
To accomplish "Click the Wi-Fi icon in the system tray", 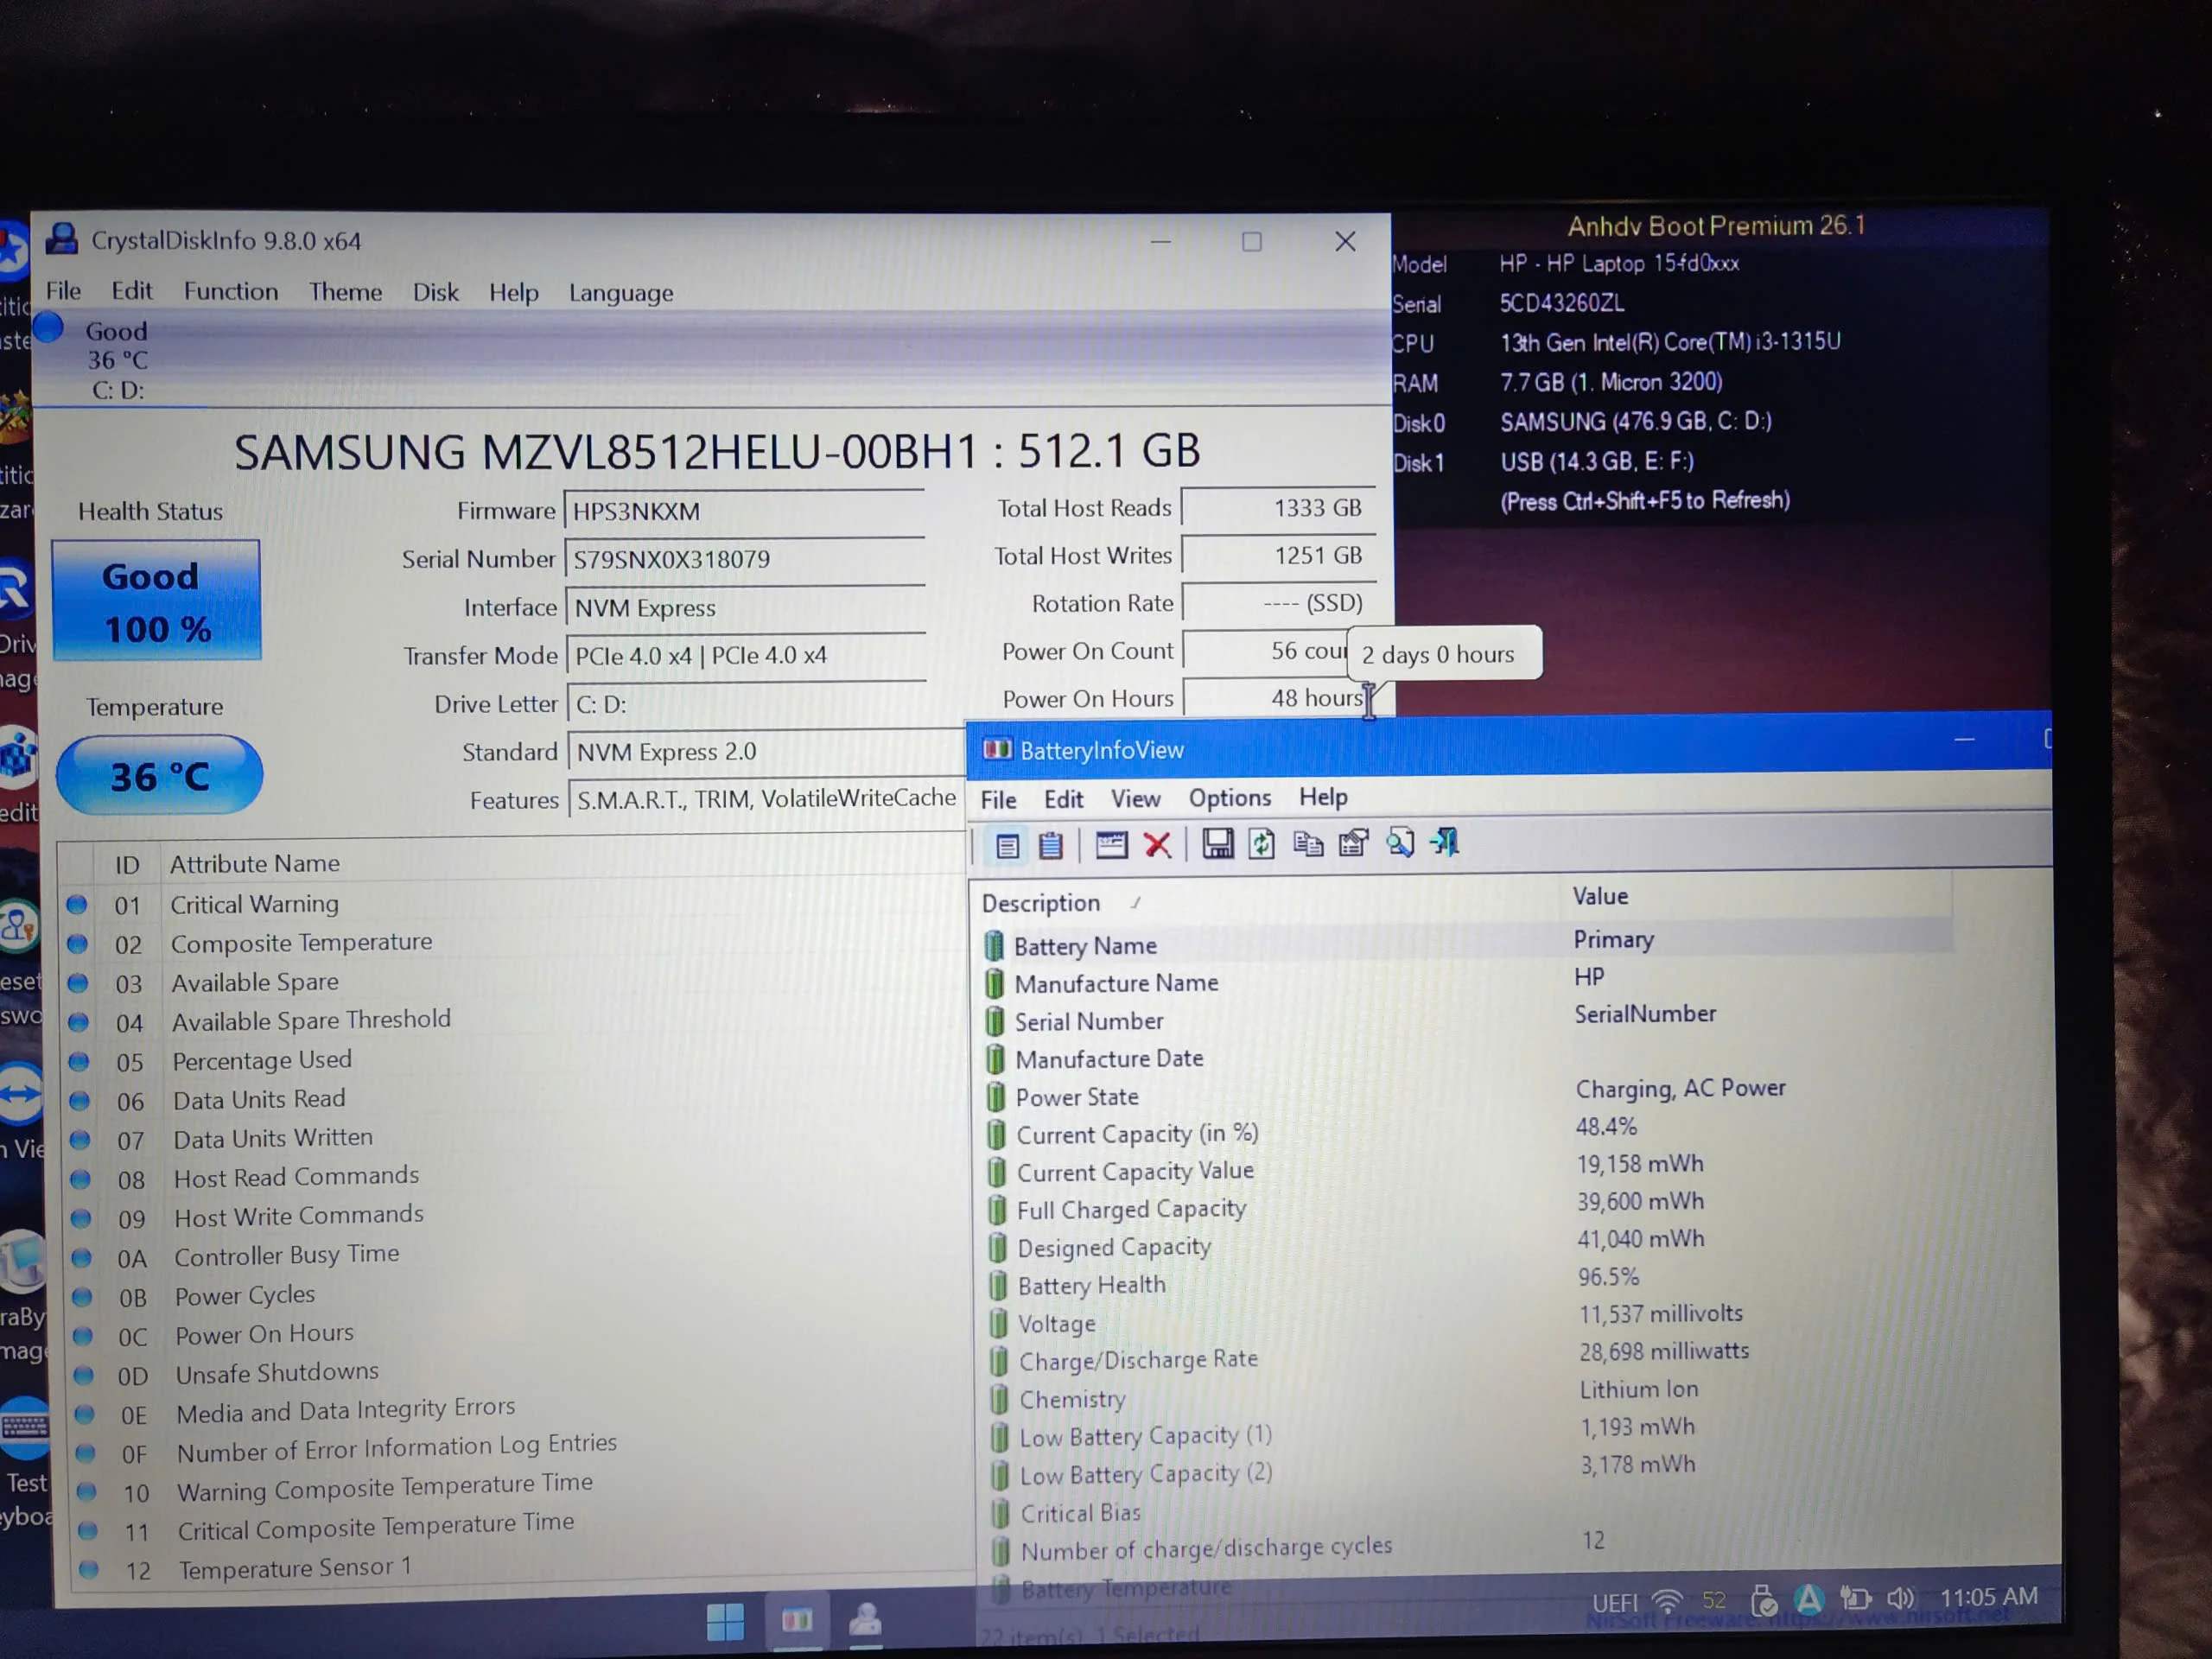I will tap(1667, 1601).
